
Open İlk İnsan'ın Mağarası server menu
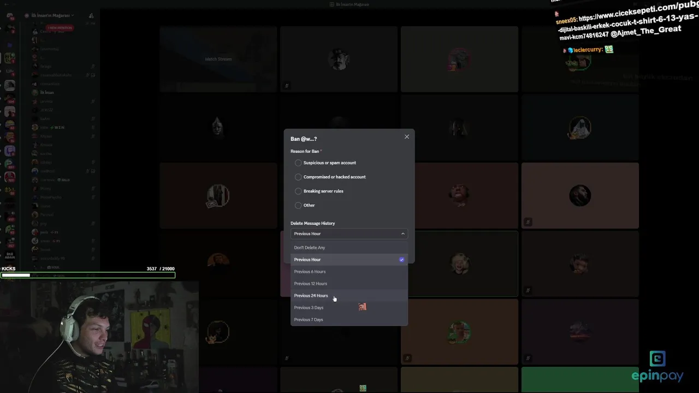point(52,15)
